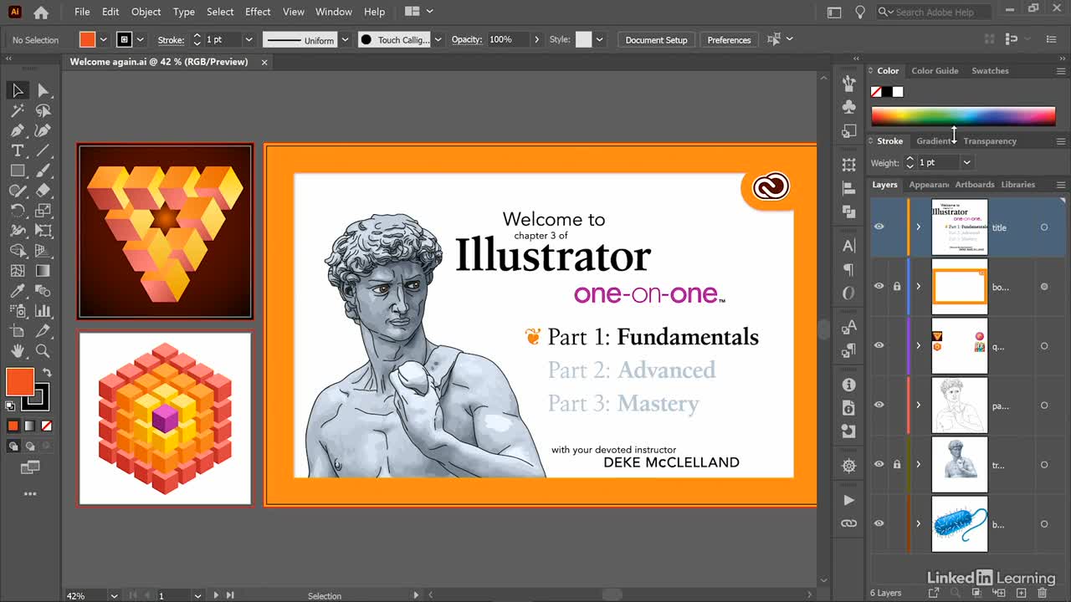Open the fill color dropdown in control bar
Screen dimensions: 1071x602
[x=104, y=39]
